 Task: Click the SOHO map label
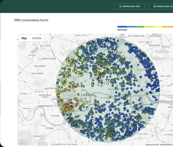tap(84, 90)
